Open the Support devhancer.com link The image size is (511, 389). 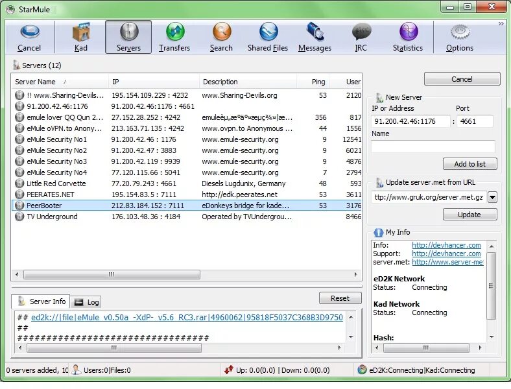coord(446,253)
